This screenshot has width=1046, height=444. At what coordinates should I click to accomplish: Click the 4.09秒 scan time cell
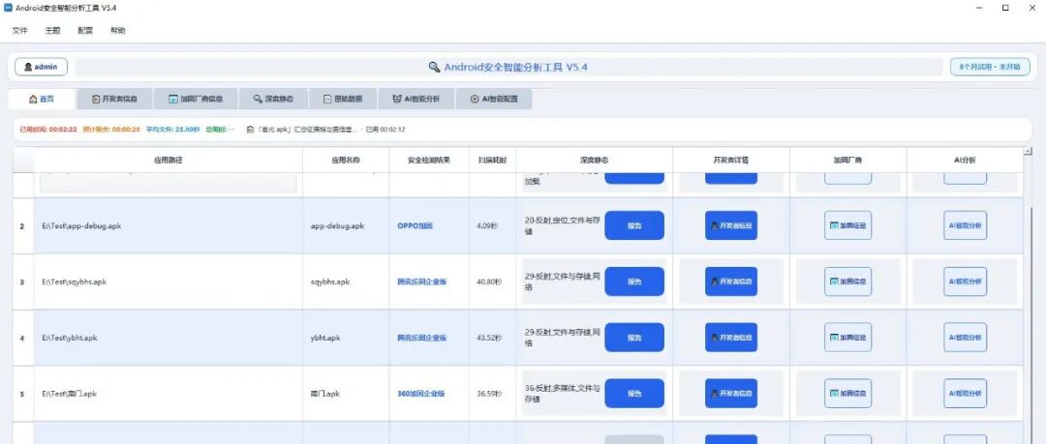(492, 226)
